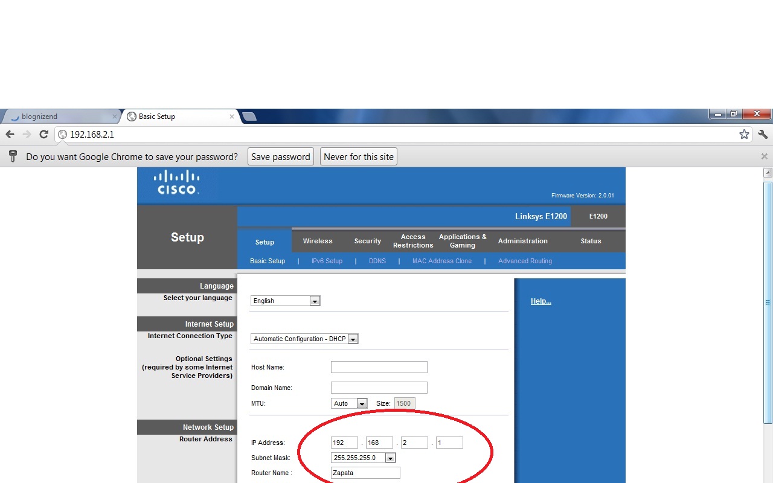This screenshot has width=773, height=483.
Task: Go to Advanced Routing sub-tab
Action: click(525, 261)
